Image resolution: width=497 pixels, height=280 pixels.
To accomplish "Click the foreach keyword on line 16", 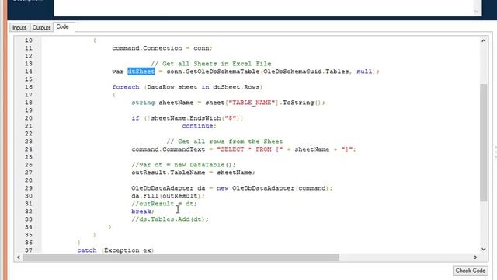I will pyautogui.click(x=126, y=87).
